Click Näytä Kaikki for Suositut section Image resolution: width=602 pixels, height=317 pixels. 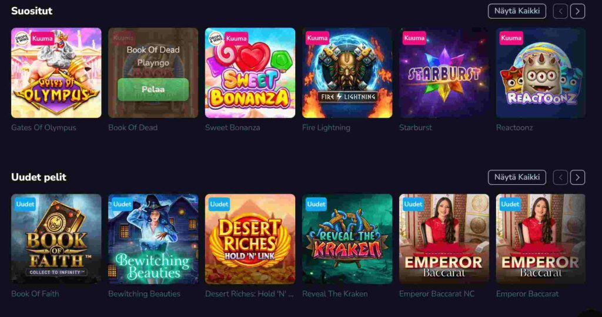(517, 11)
